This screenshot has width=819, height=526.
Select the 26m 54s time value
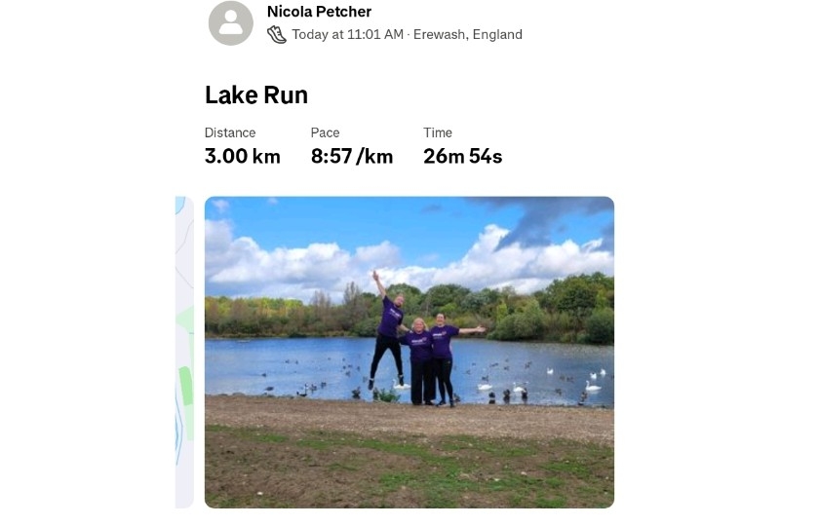[x=463, y=156]
